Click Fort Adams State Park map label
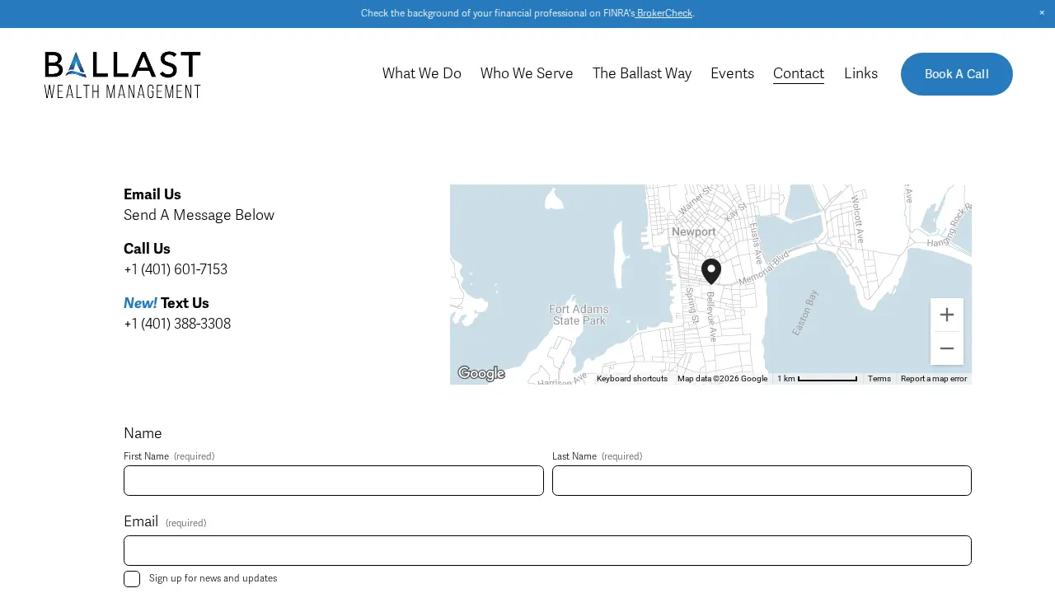 tap(579, 315)
